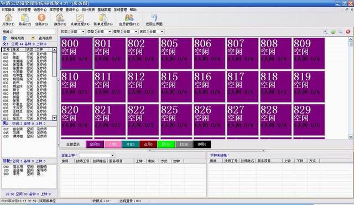The height and width of the screenshot is (205, 354).
Task: Click the 返回主界面 arrow icon
Action: (154, 18)
